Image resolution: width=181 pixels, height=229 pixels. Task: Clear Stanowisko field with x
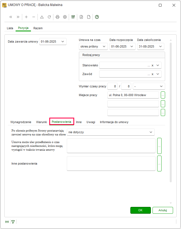click(x=153, y=66)
